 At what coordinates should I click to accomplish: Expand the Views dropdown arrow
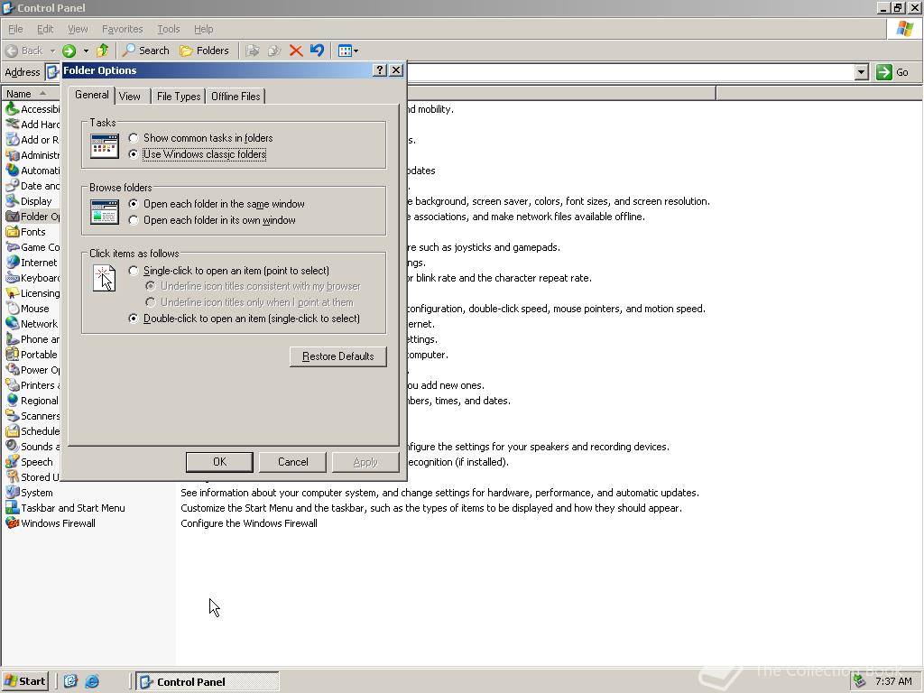(x=356, y=51)
